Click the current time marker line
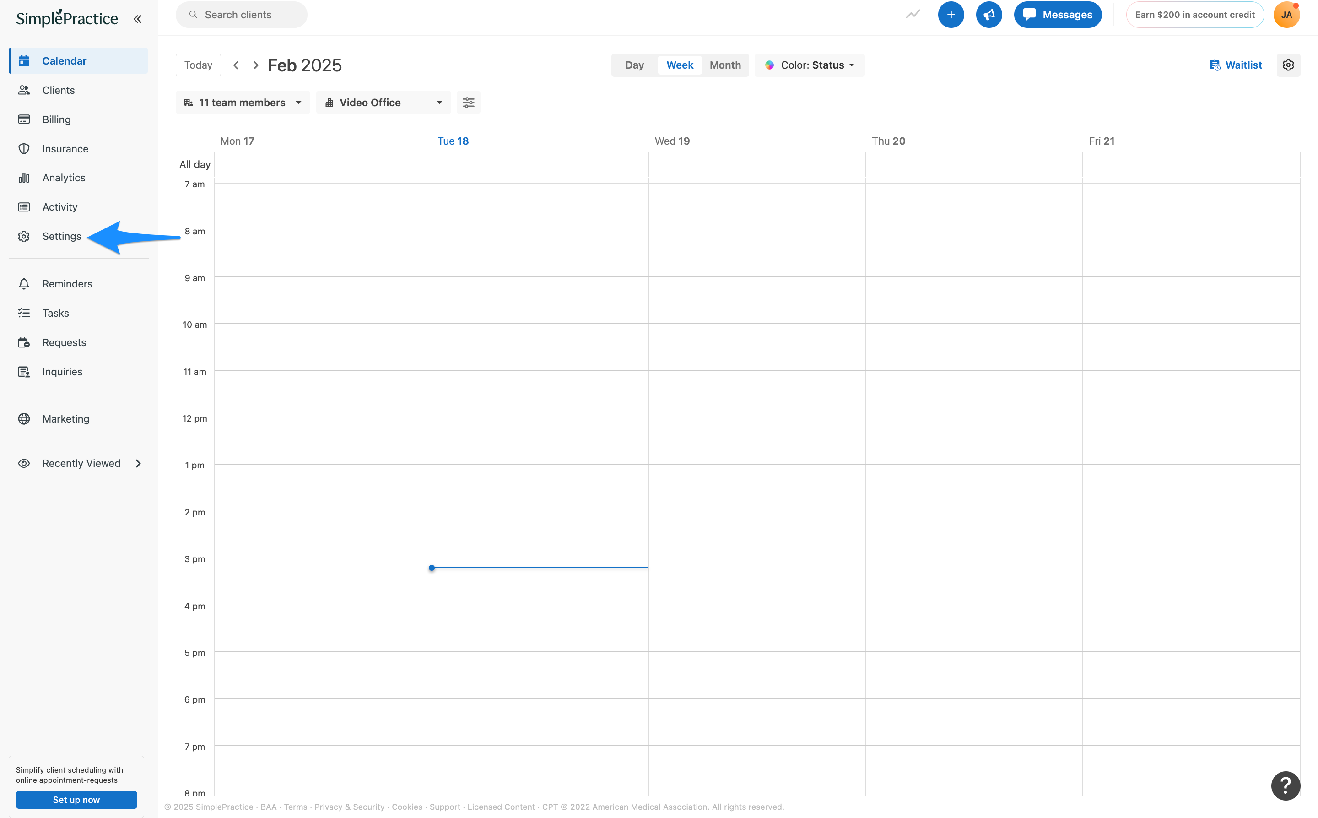This screenshot has height=818, width=1318. pos(540,567)
